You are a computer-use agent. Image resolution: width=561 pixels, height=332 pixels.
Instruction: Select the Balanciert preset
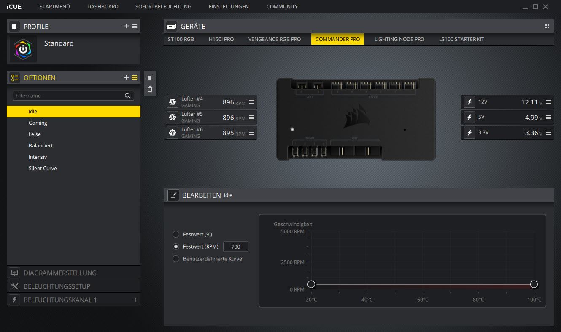coord(73,145)
